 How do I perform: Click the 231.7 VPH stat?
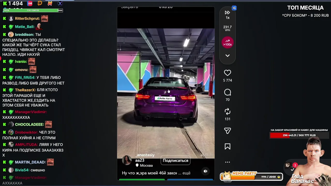(228, 28)
